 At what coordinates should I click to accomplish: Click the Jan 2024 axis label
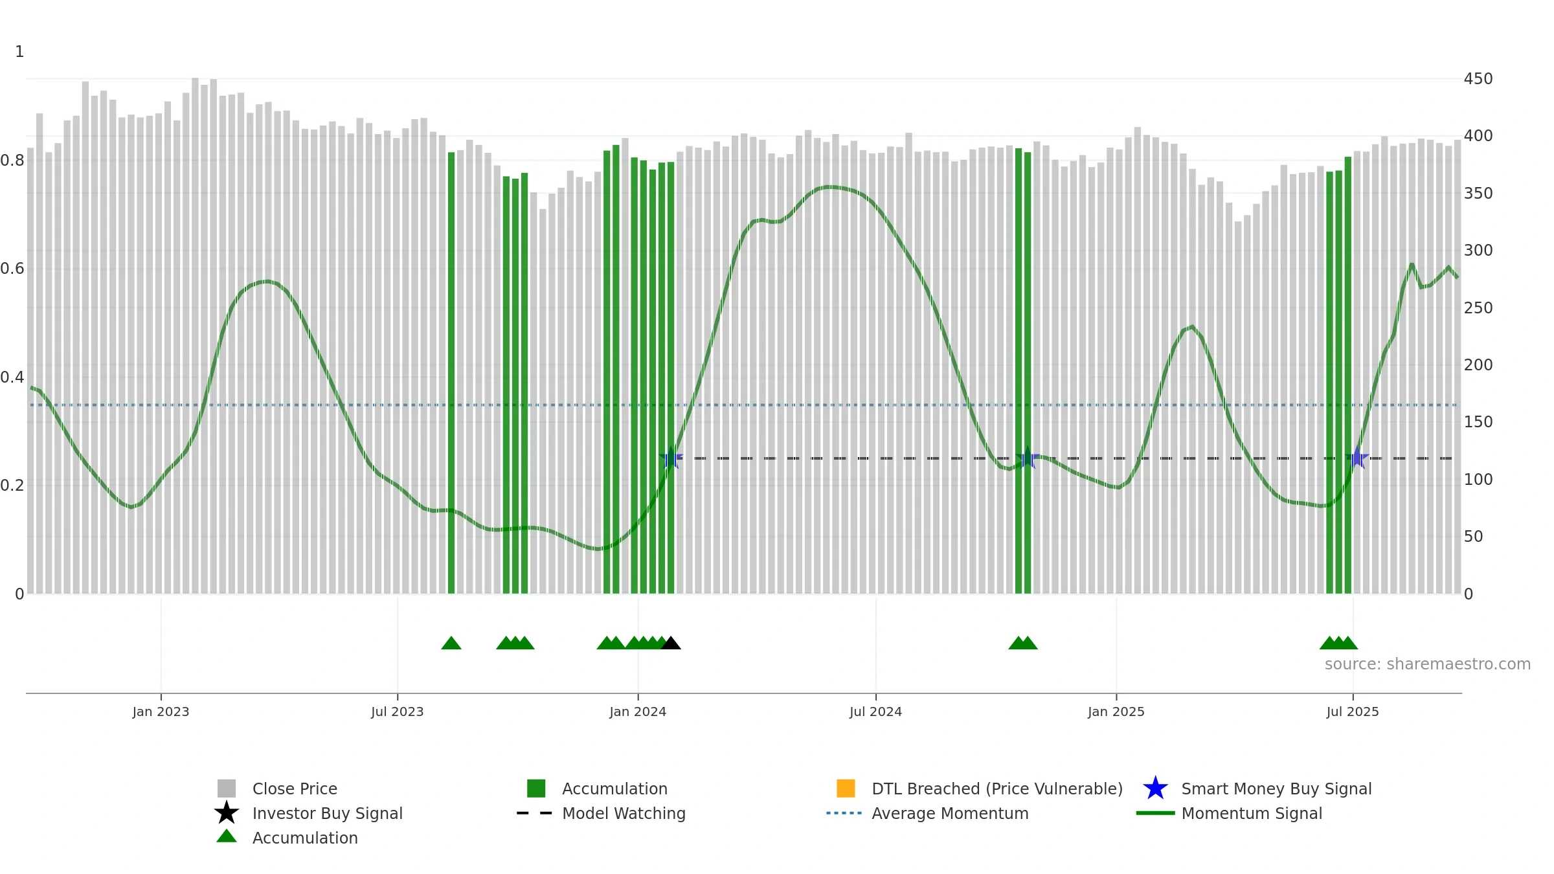click(638, 712)
